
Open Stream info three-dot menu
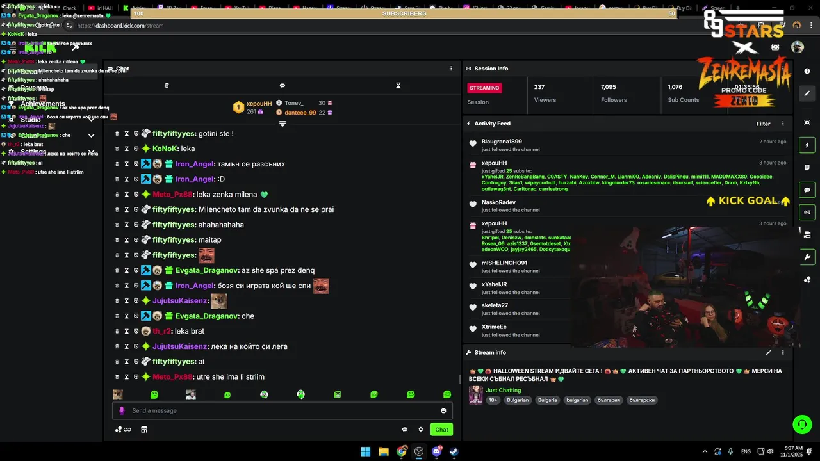(783, 352)
